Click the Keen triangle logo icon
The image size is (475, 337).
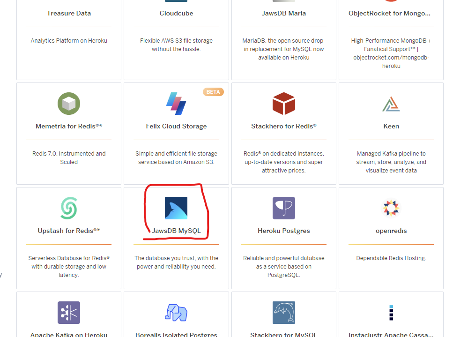tap(391, 104)
